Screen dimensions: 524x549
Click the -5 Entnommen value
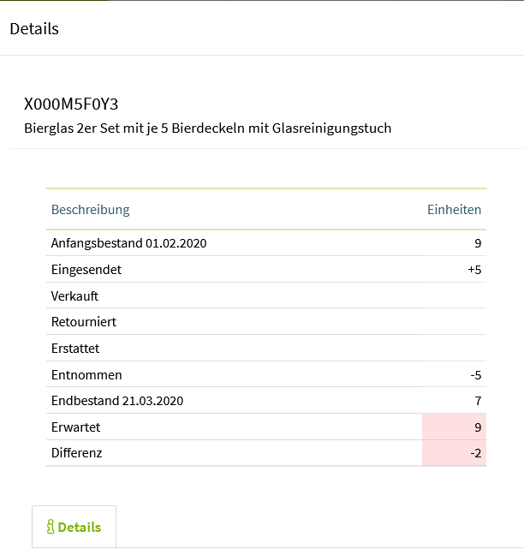click(476, 375)
